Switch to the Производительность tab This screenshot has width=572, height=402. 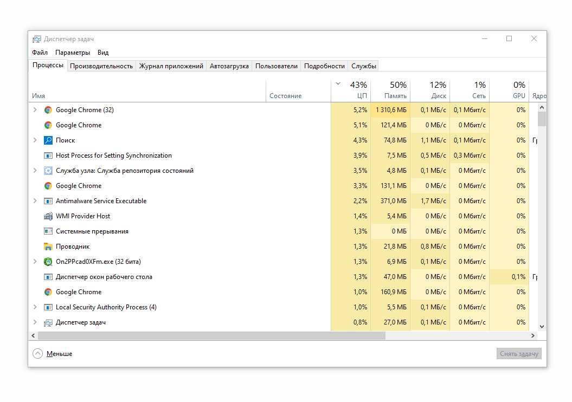101,66
